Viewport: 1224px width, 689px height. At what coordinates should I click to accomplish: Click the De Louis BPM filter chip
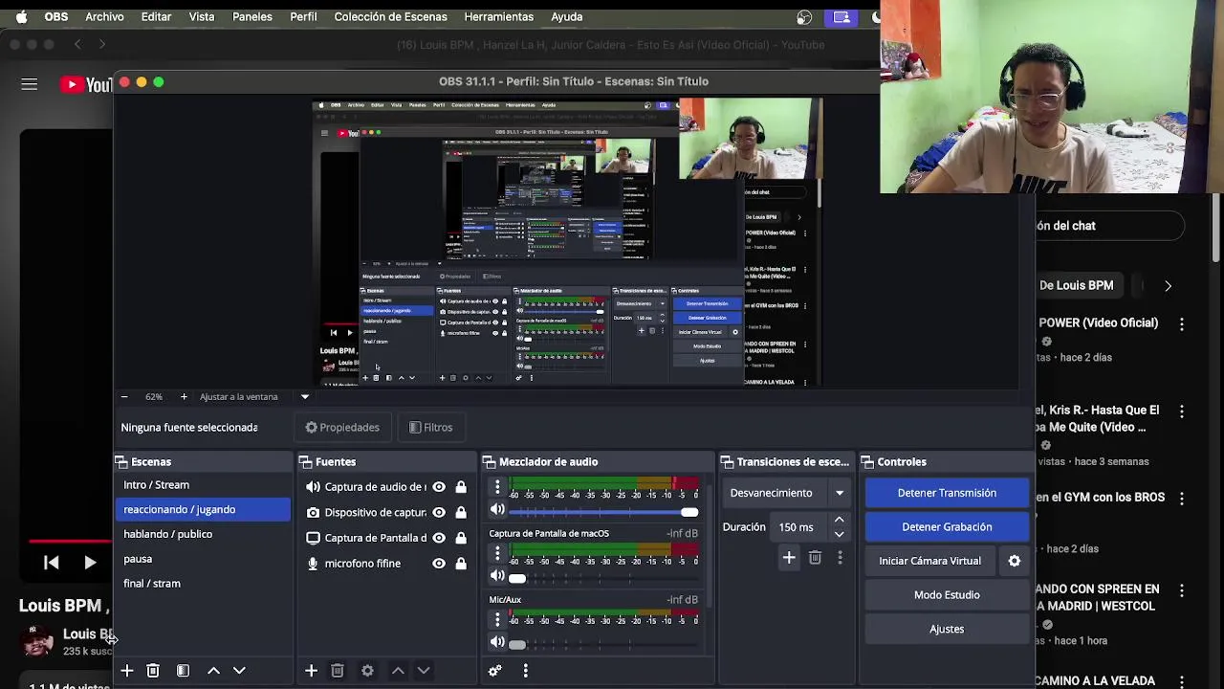click(x=1077, y=285)
